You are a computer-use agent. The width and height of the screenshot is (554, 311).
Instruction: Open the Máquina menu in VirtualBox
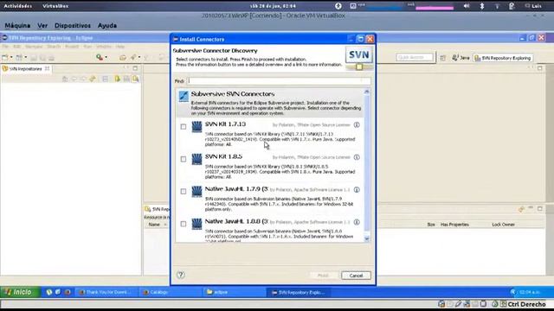[x=17, y=25]
